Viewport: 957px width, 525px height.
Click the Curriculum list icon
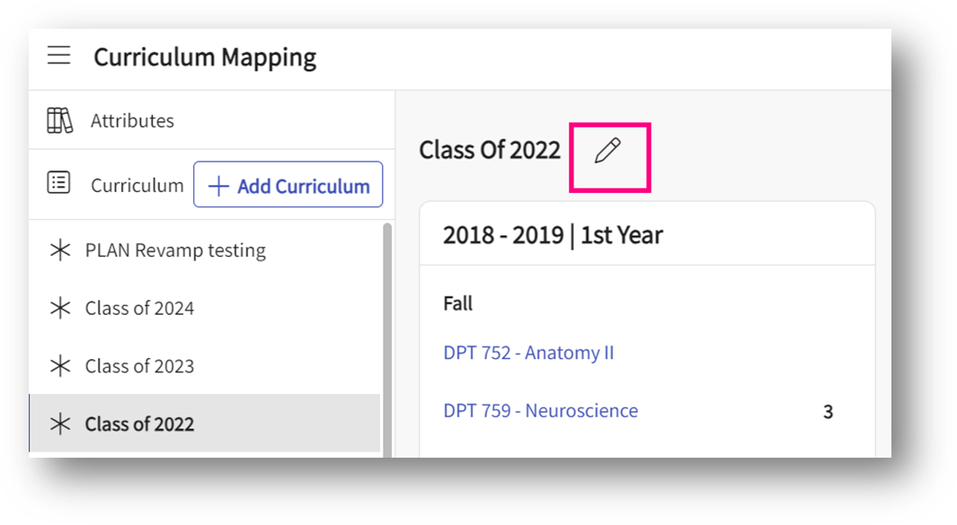tap(59, 183)
